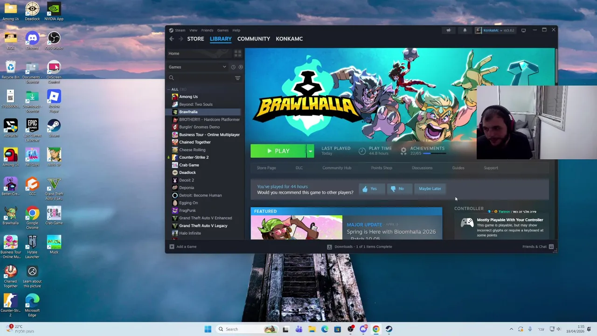
Task: Click File Explorer in taskbar
Action: 312,329
